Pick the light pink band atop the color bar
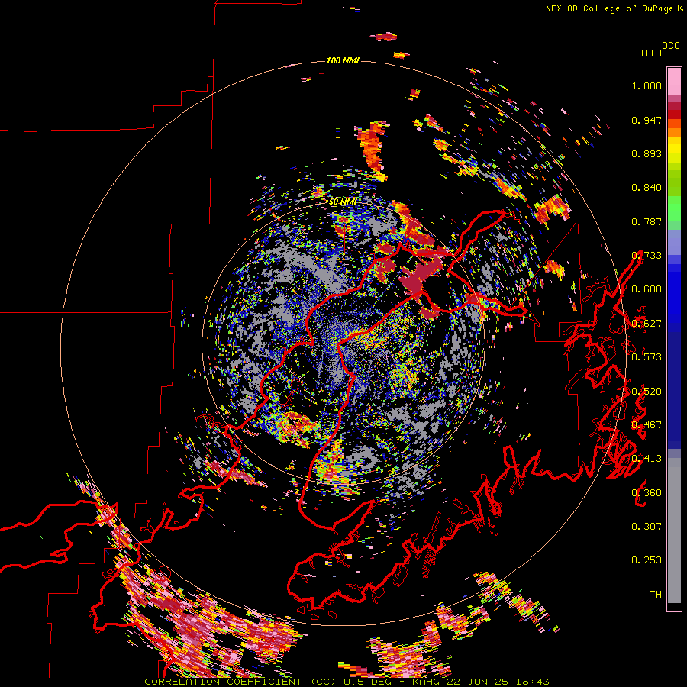This screenshot has height=687, width=687. (674, 81)
